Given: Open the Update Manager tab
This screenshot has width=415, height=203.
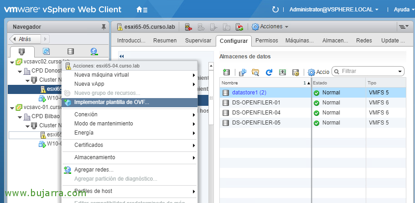Looking at the screenshot, I should click(x=393, y=41).
